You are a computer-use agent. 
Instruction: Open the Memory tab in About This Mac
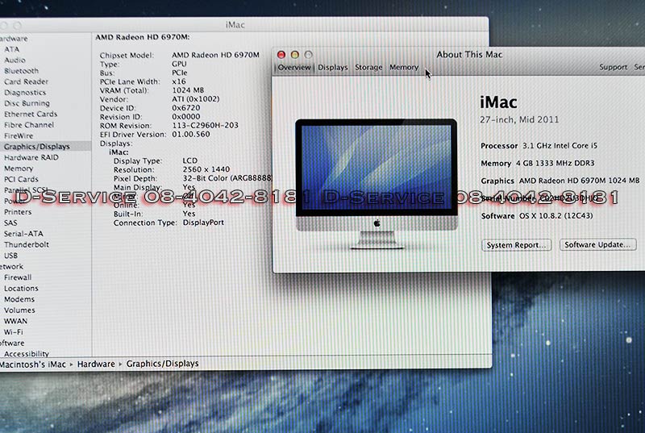tap(404, 68)
